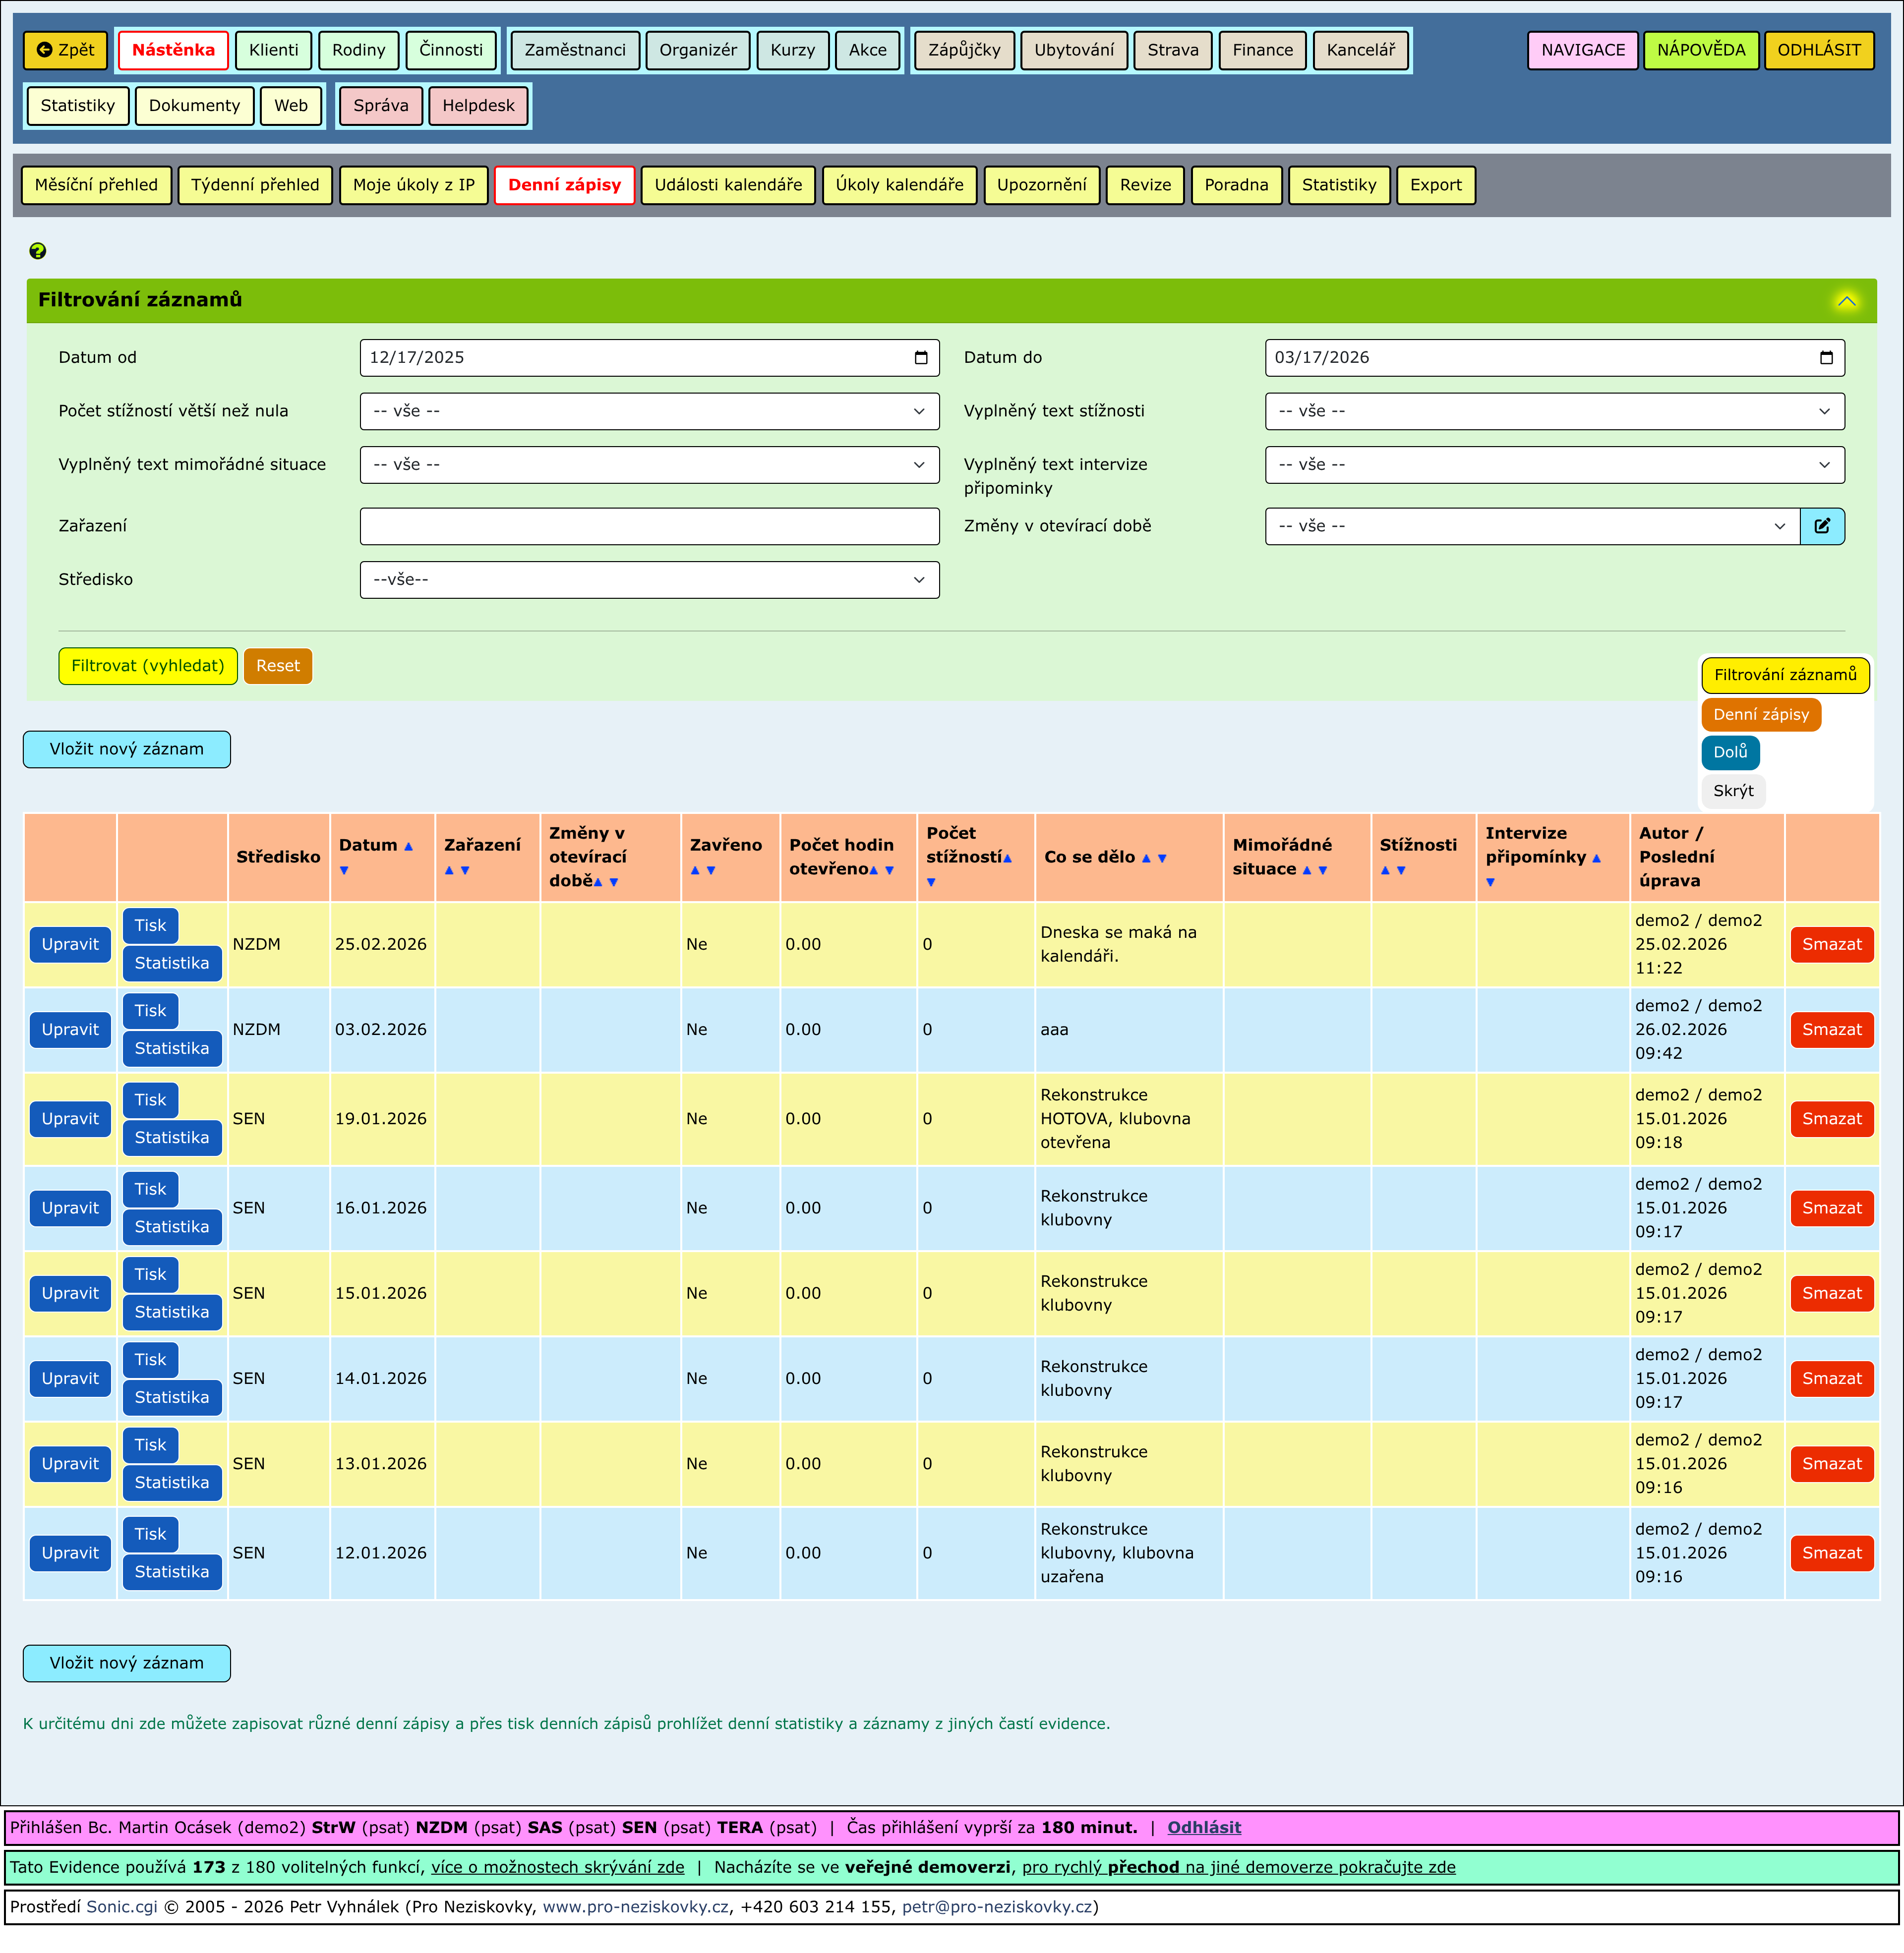Collapse the Filtrování záznamů panel chevron
This screenshot has width=1904, height=1953.
[1846, 301]
